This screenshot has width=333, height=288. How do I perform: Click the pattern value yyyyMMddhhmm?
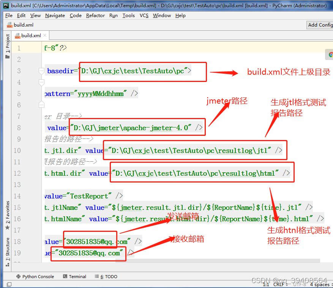(101, 94)
